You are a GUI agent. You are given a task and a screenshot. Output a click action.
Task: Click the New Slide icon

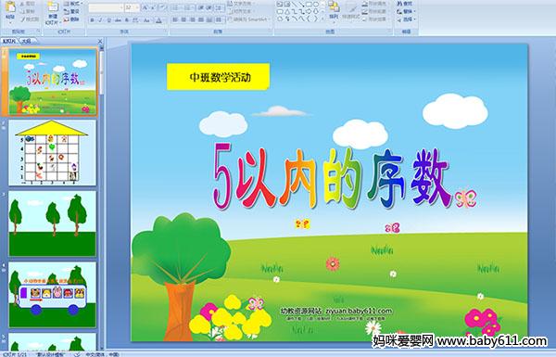pos(53,7)
